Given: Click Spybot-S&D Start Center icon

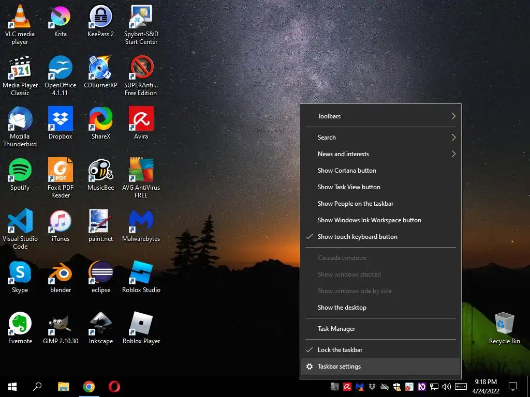Looking at the screenshot, I should coord(141,24).
